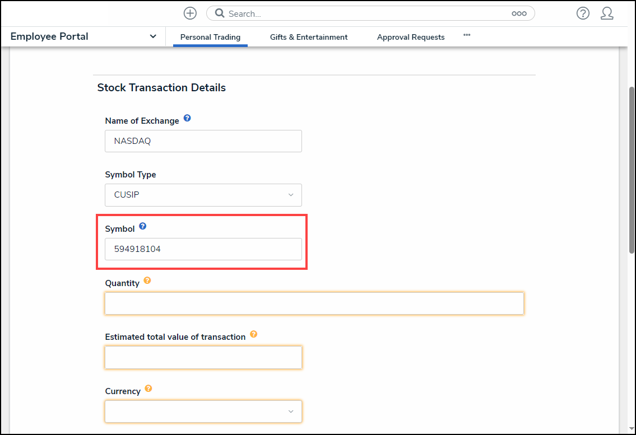Click the plus create-new icon
Screen dimensions: 636x435
point(190,13)
